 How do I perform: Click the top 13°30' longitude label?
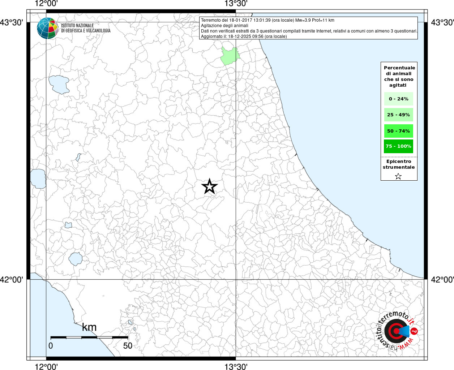click(x=236, y=4)
